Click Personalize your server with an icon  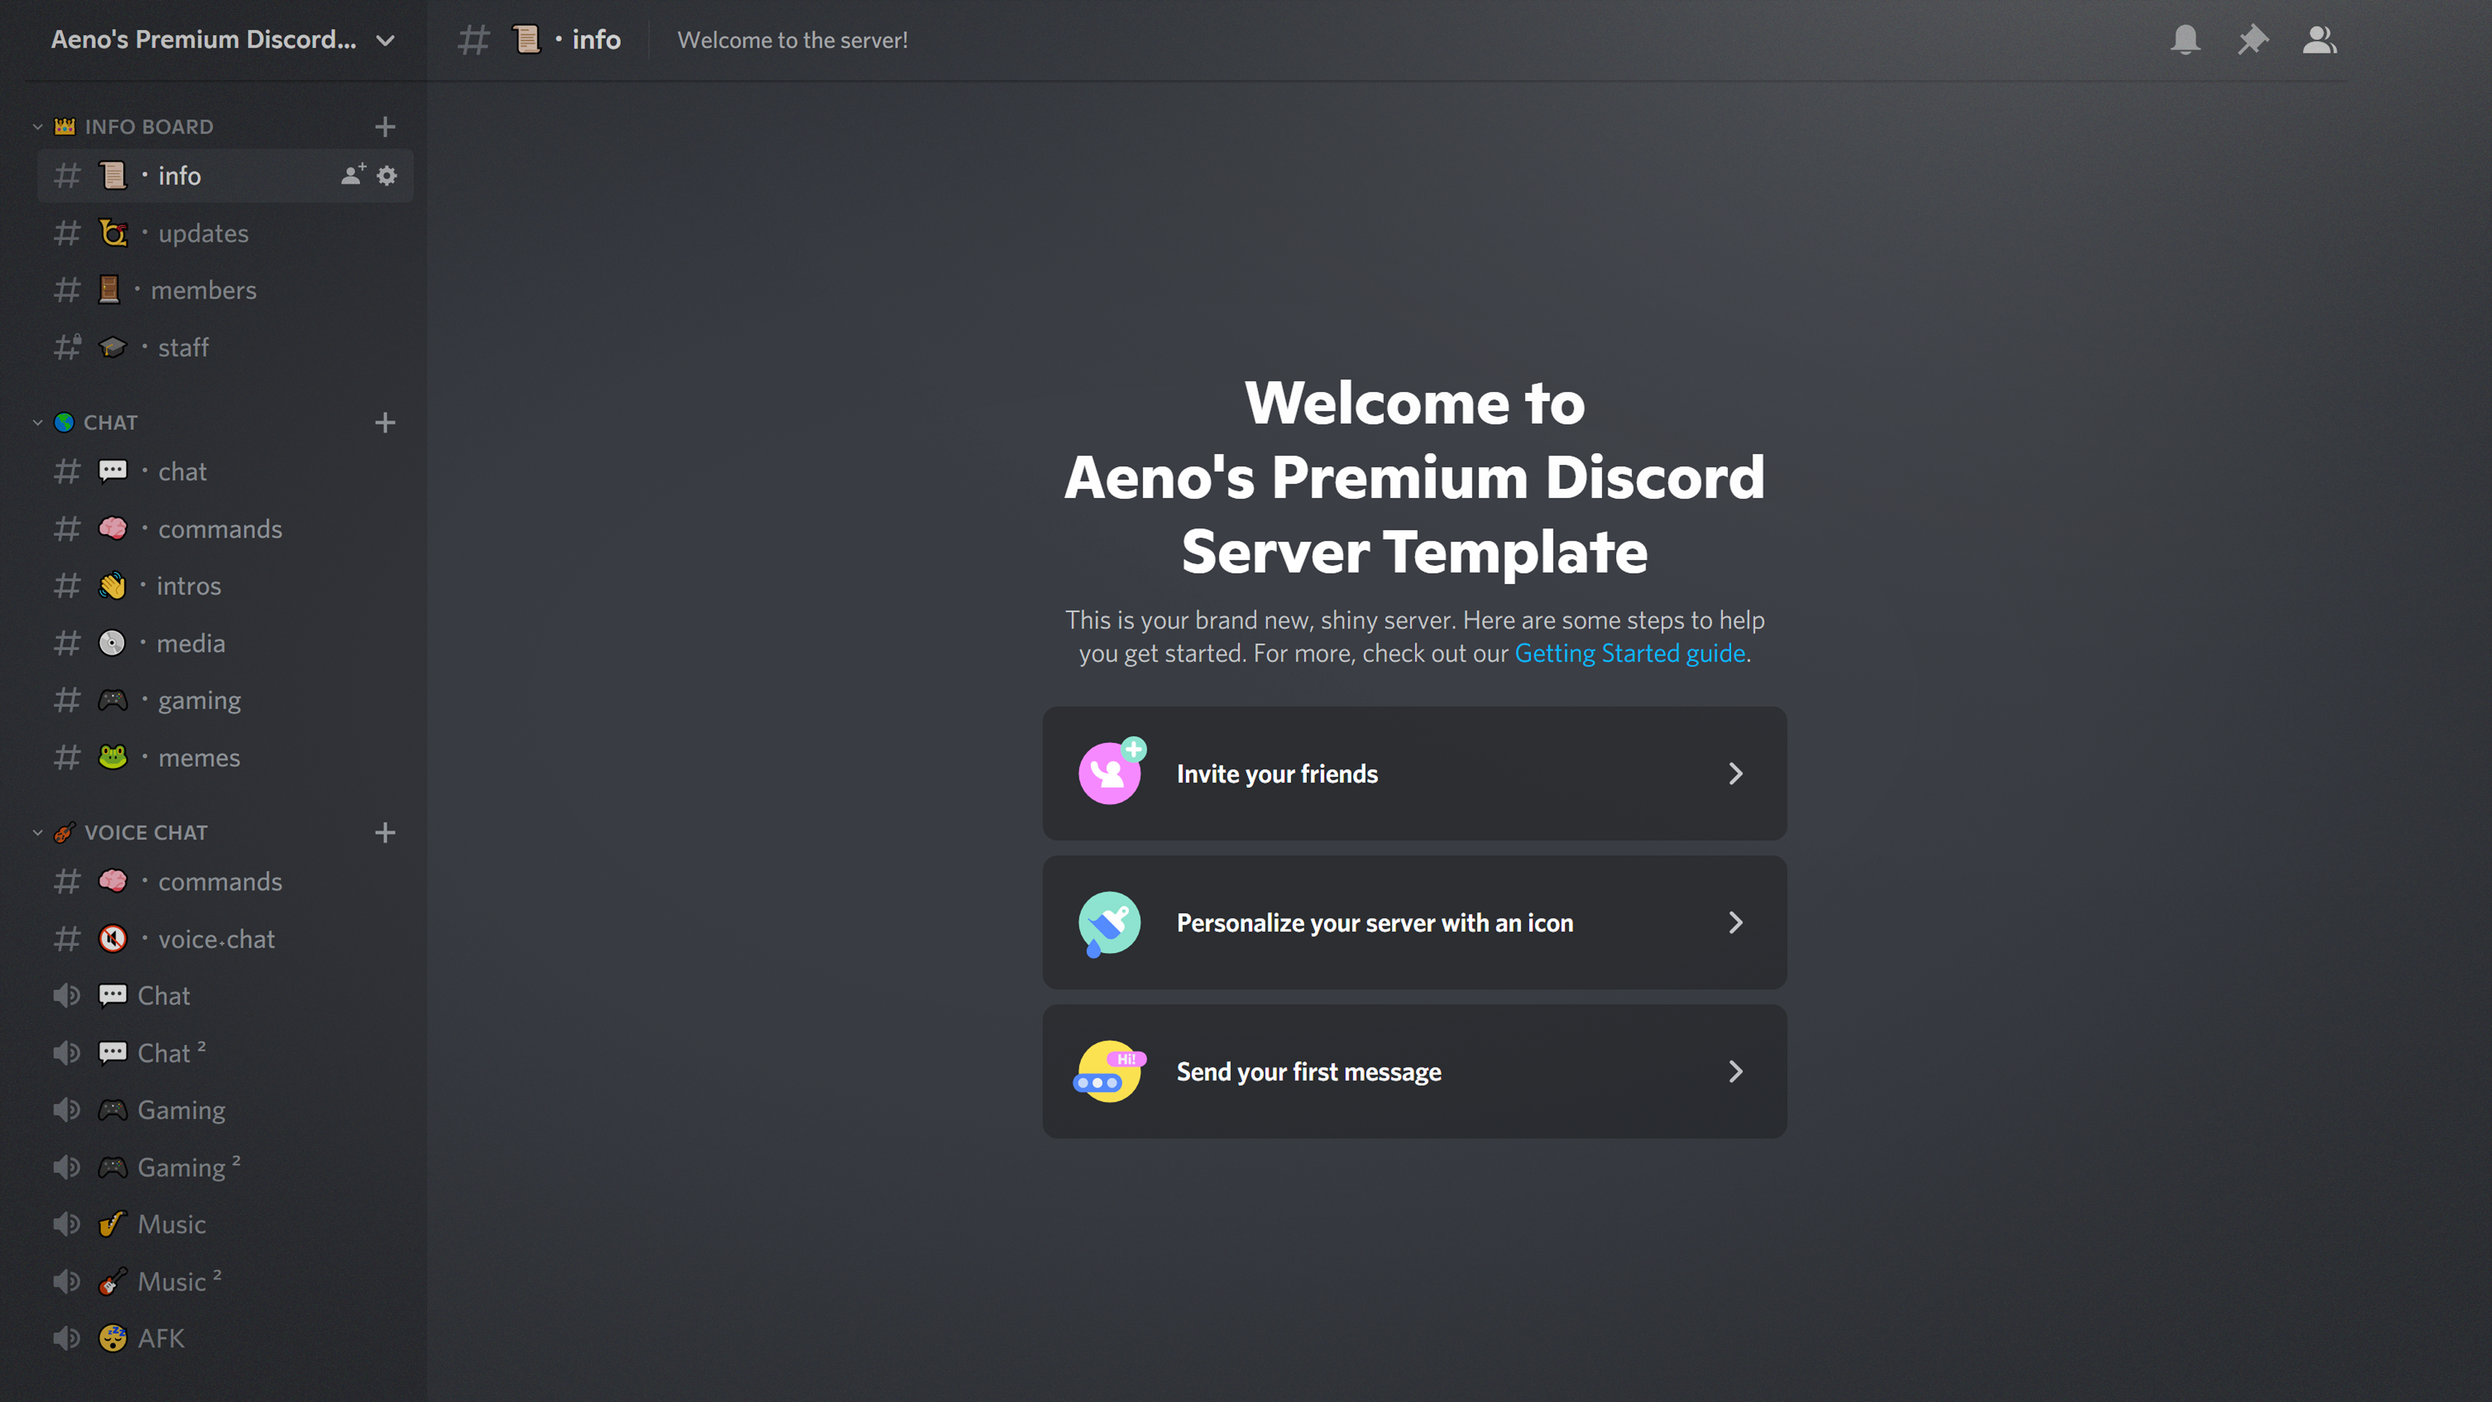tap(1413, 922)
